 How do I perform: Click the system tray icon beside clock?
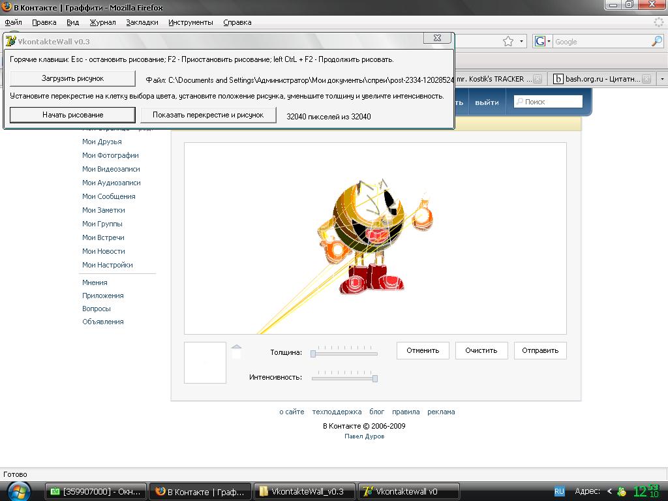(x=622, y=492)
